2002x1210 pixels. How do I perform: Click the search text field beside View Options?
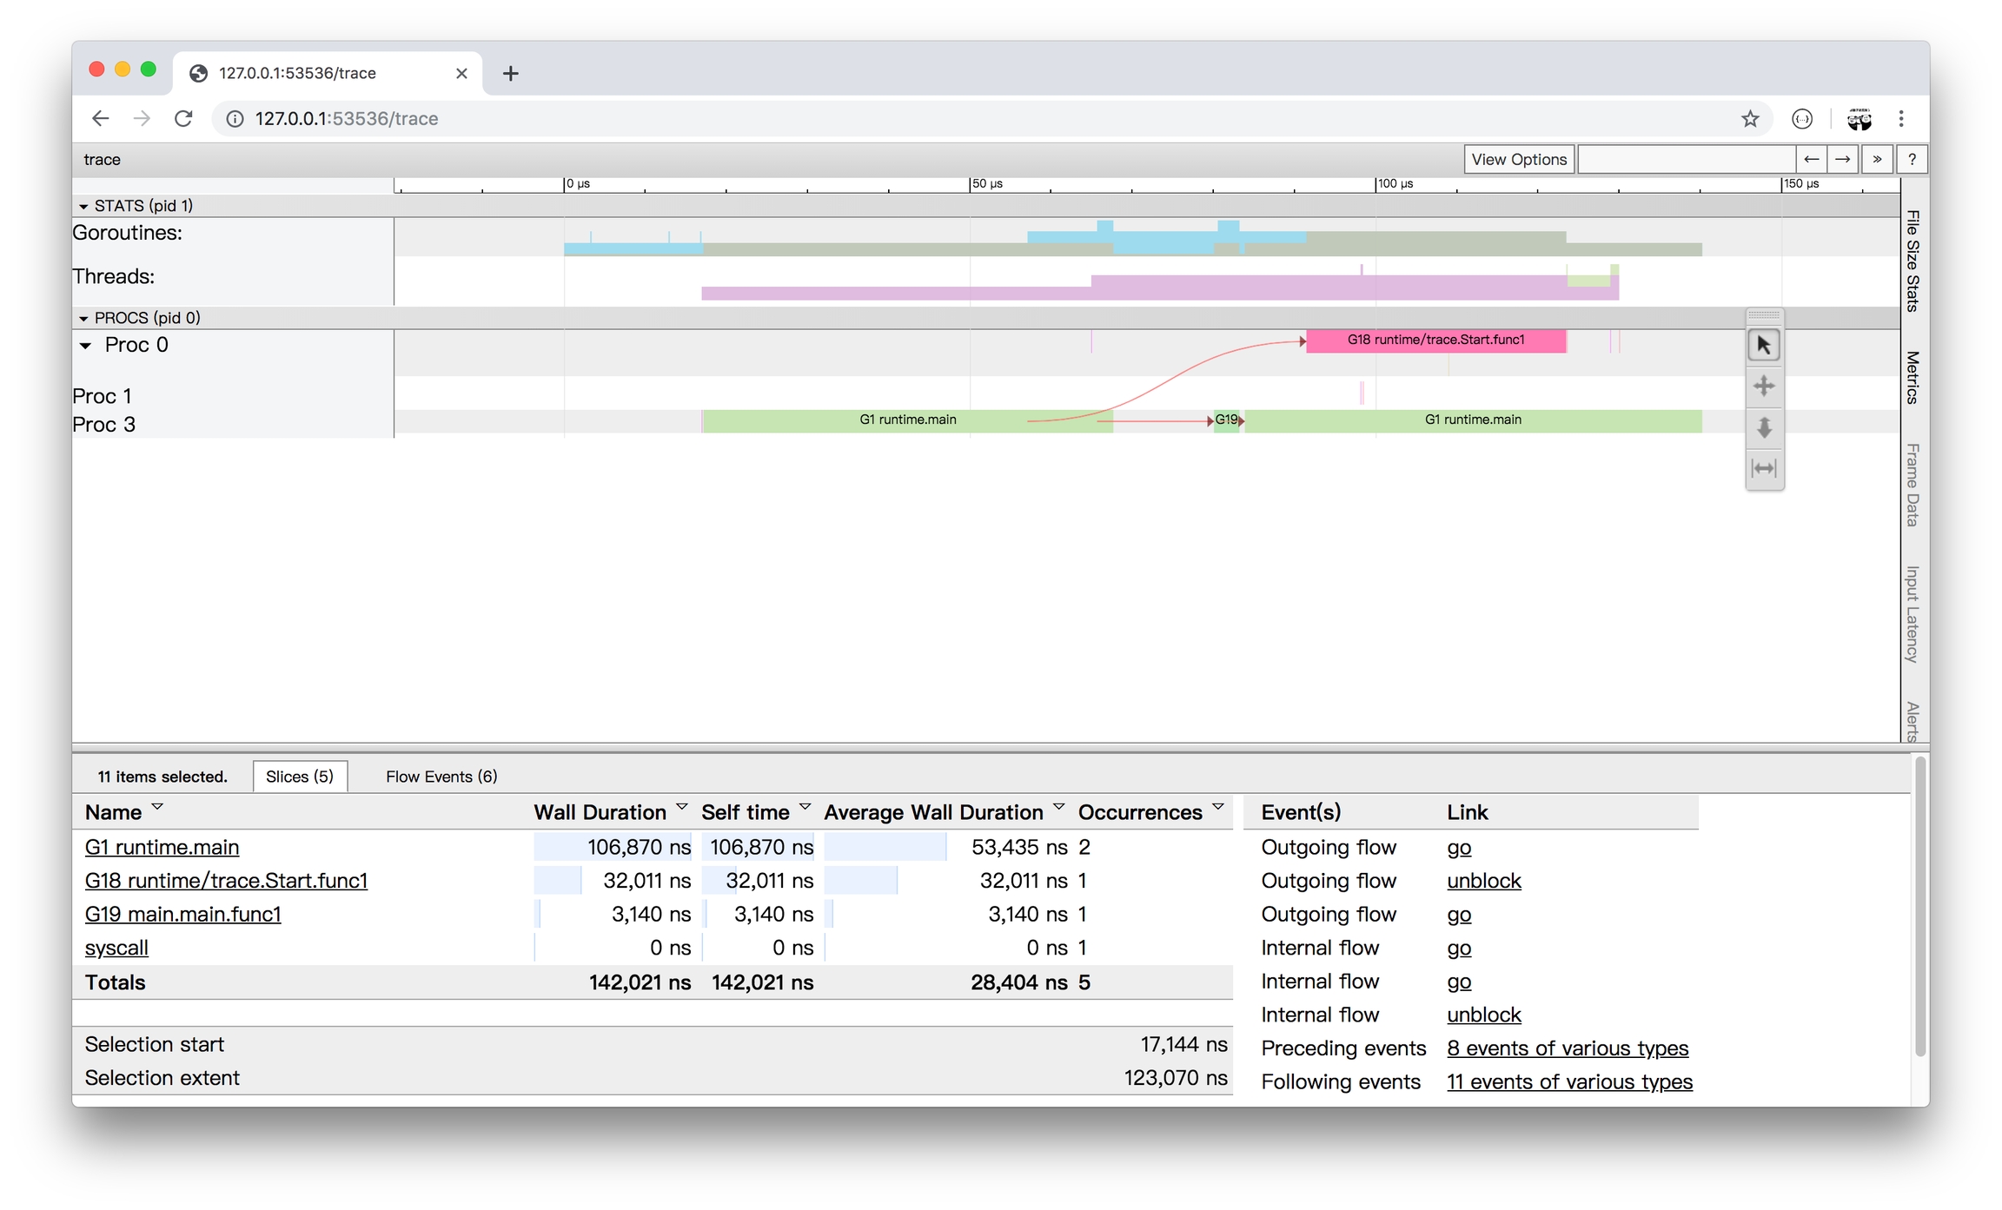click(x=1686, y=159)
